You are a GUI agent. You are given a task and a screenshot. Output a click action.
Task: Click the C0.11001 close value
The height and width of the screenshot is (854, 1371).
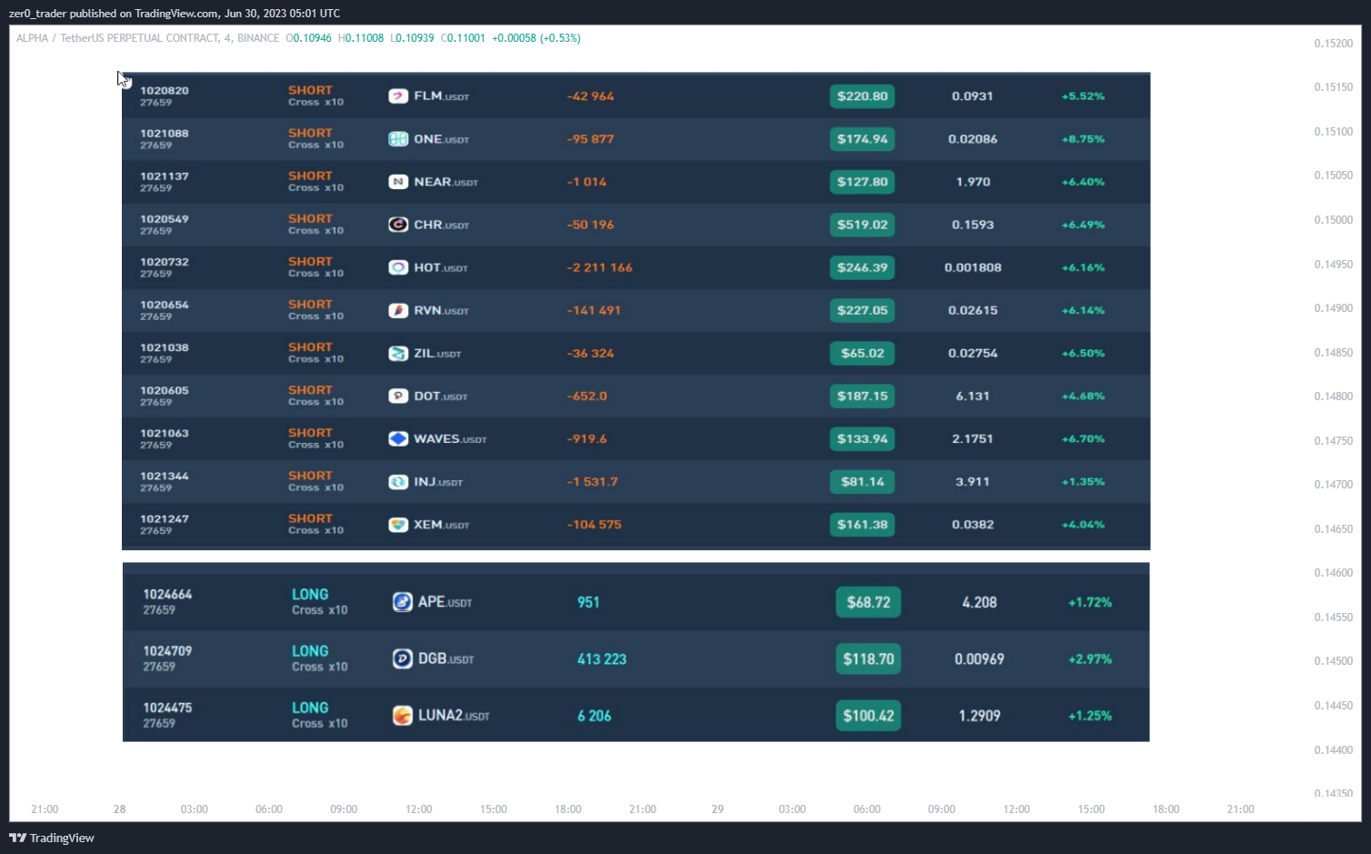tap(463, 38)
